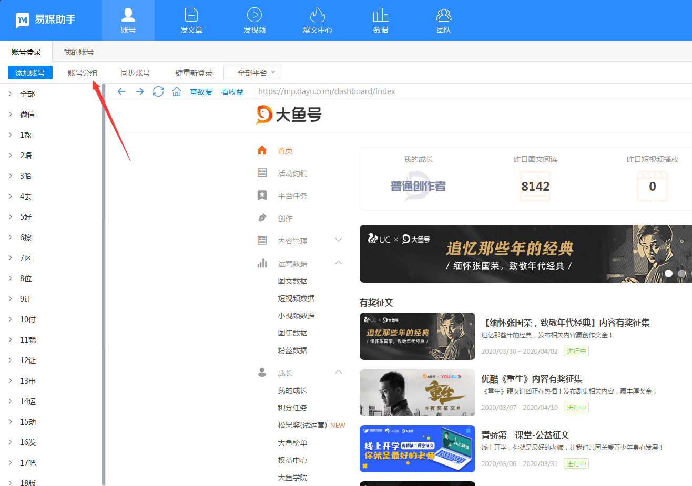This screenshot has height=486, width=692.
Task: Open the 数据 section
Action: 381,20
